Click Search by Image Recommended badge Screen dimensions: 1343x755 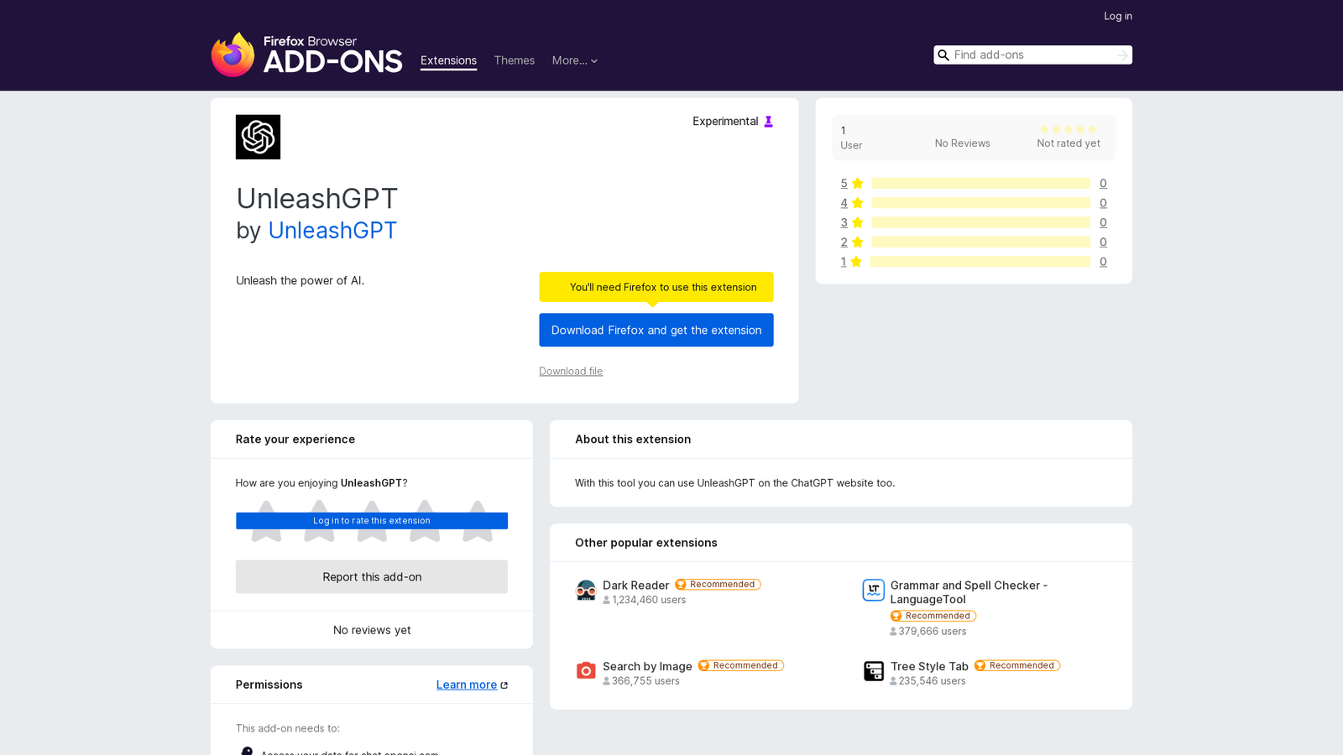pyautogui.click(x=741, y=666)
